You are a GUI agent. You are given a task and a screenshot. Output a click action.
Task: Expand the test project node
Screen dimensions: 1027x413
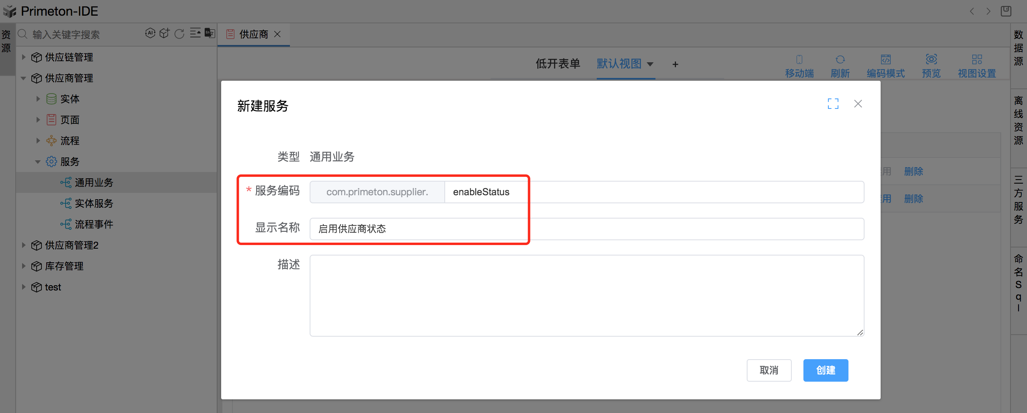tap(23, 287)
